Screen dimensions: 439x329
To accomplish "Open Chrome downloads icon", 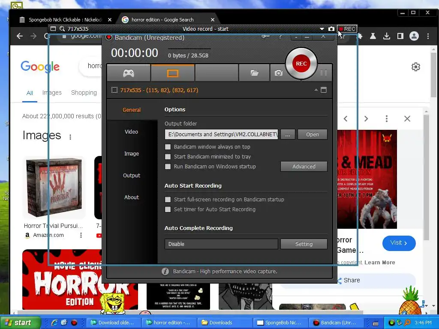I will pyautogui.click(x=387, y=36).
